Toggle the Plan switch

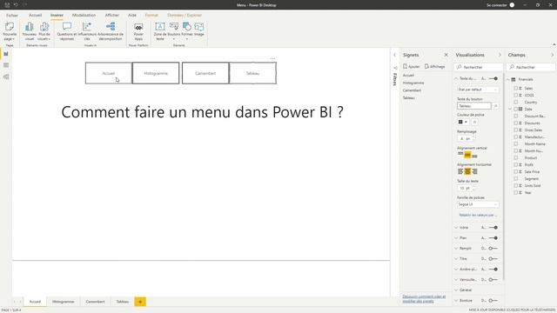tap(493, 237)
